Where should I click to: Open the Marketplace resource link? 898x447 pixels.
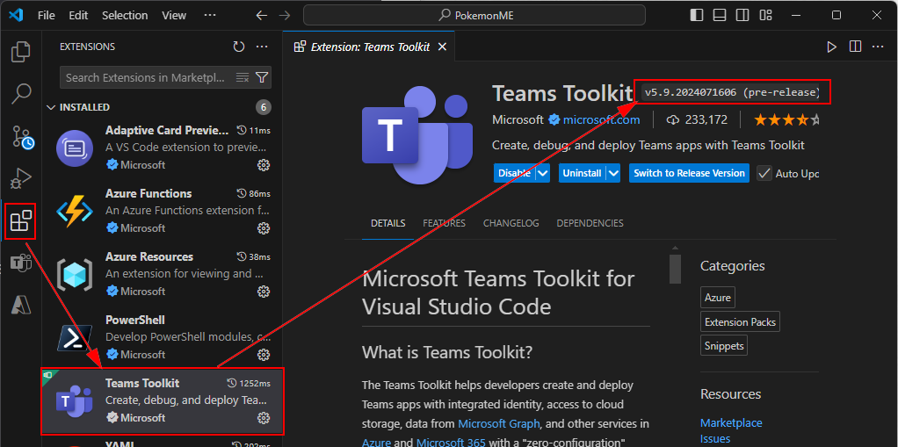click(731, 422)
